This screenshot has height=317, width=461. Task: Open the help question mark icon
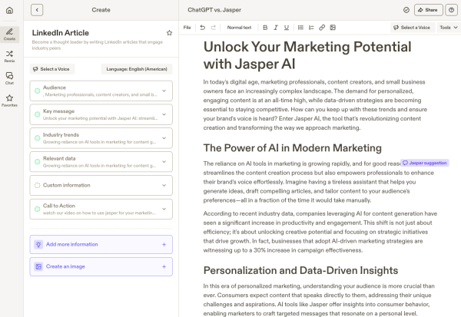coord(451,10)
